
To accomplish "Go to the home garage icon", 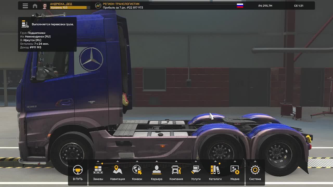I will coord(35,6).
